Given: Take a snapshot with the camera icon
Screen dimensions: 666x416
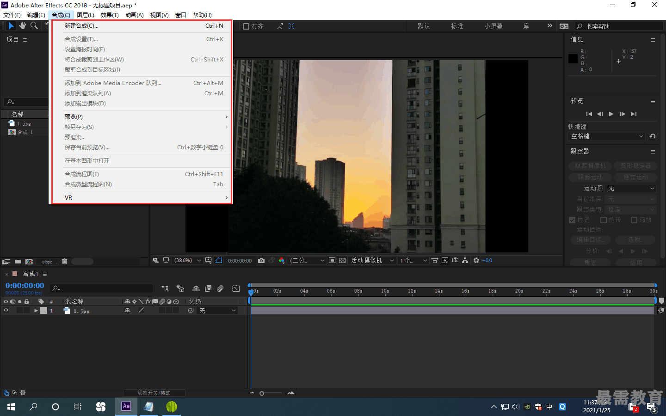Looking at the screenshot, I should 261,261.
